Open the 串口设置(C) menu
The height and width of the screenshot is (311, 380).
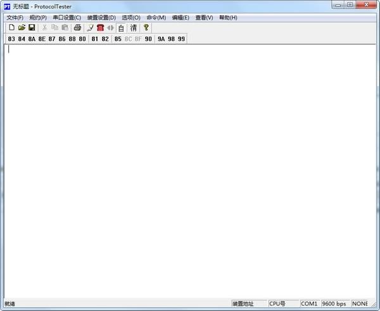pos(67,18)
